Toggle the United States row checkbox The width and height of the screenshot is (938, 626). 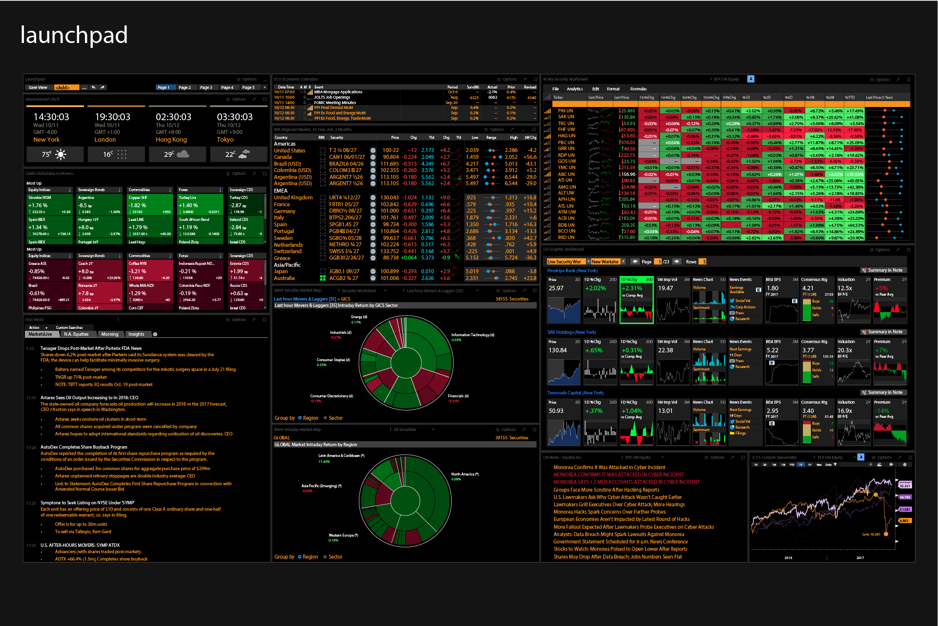pyautogui.click(x=323, y=151)
